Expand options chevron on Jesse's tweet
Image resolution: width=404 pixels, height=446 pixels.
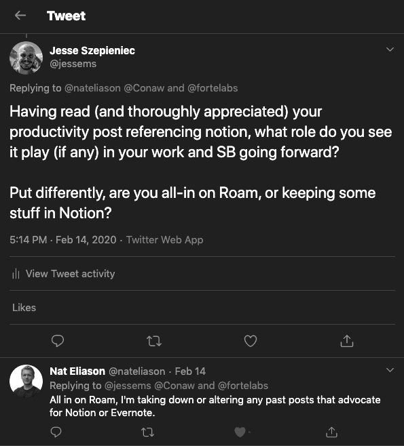tap(390, 49)
